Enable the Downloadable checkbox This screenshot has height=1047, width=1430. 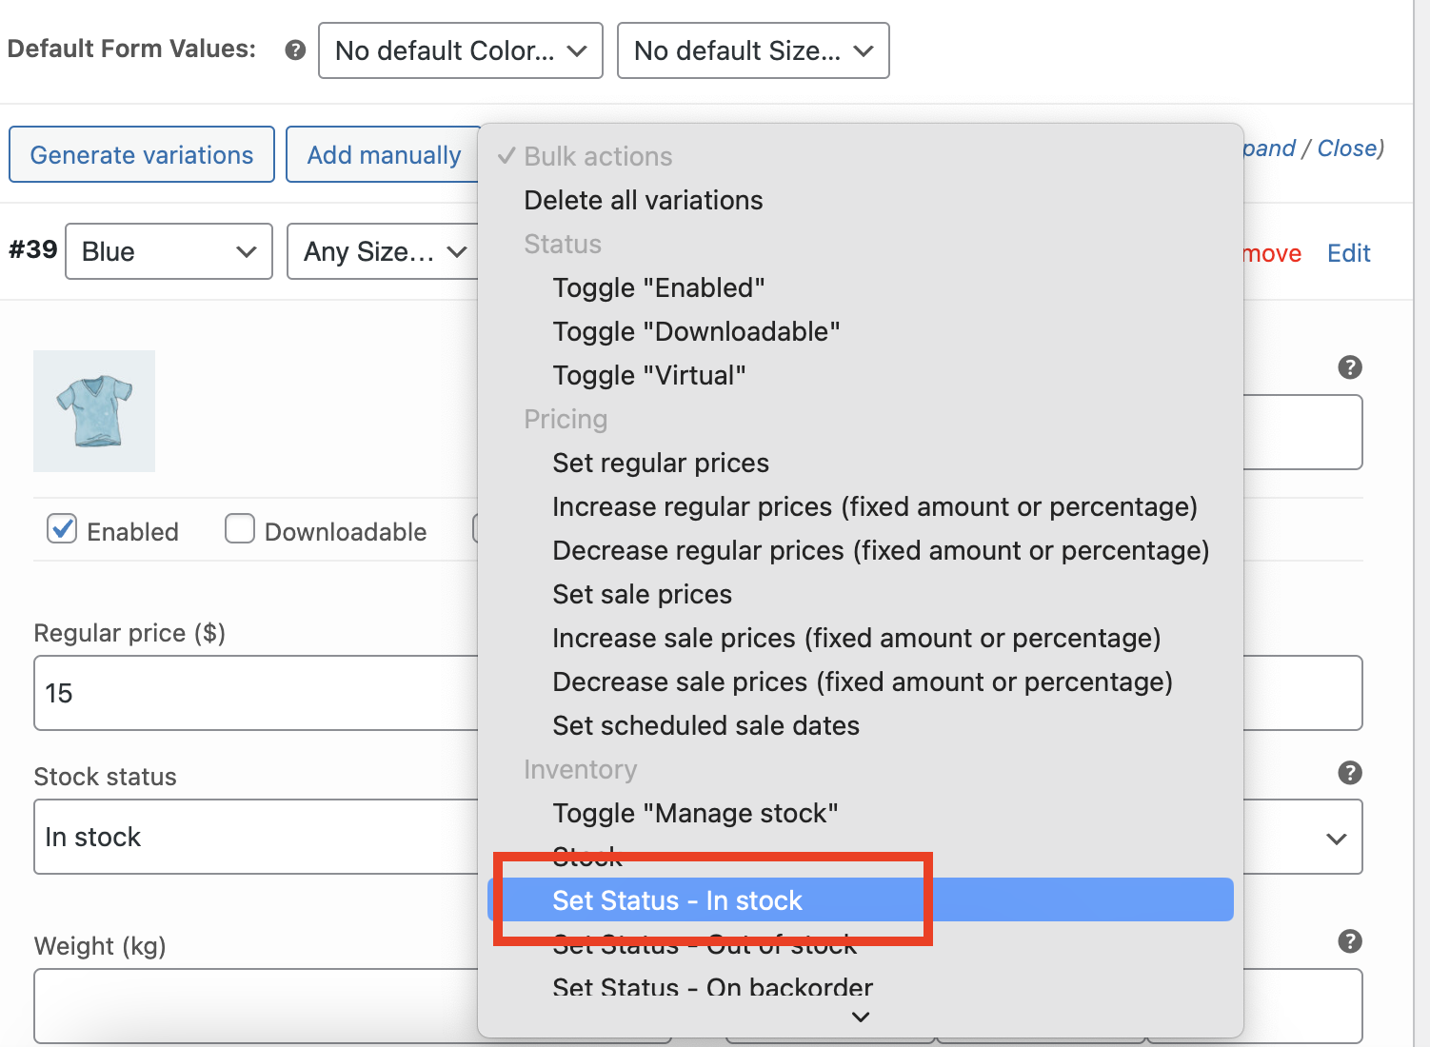coord(239,529)
